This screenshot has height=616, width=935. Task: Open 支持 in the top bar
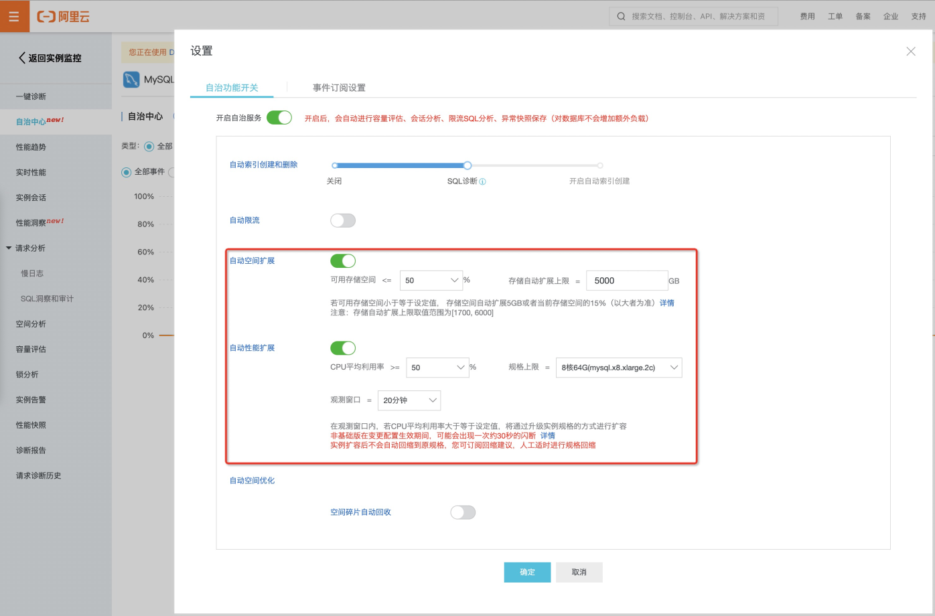[919, 16]
